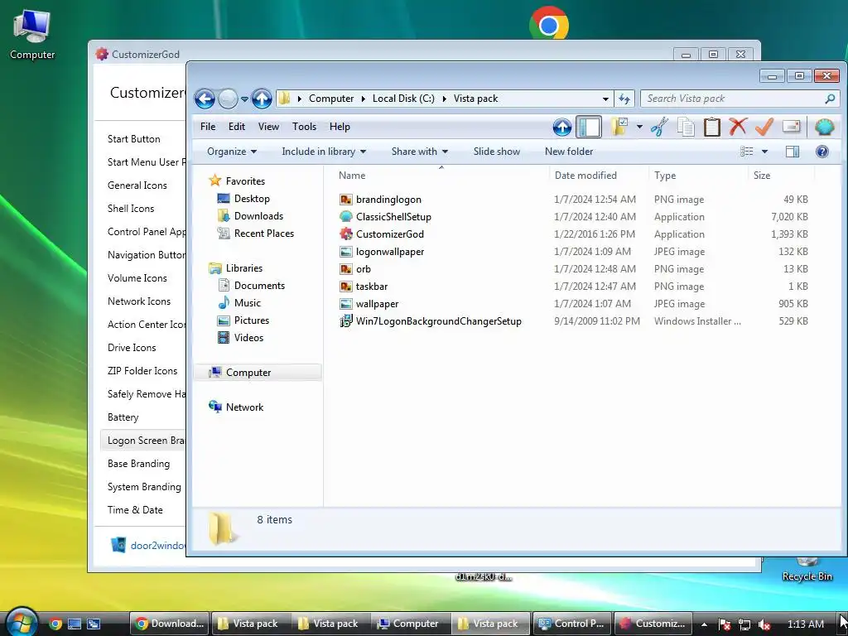Click the Explorer forward arrow button
Image resolution: width=848 pixels, height=636 pixels.
(x=229, y=99)
